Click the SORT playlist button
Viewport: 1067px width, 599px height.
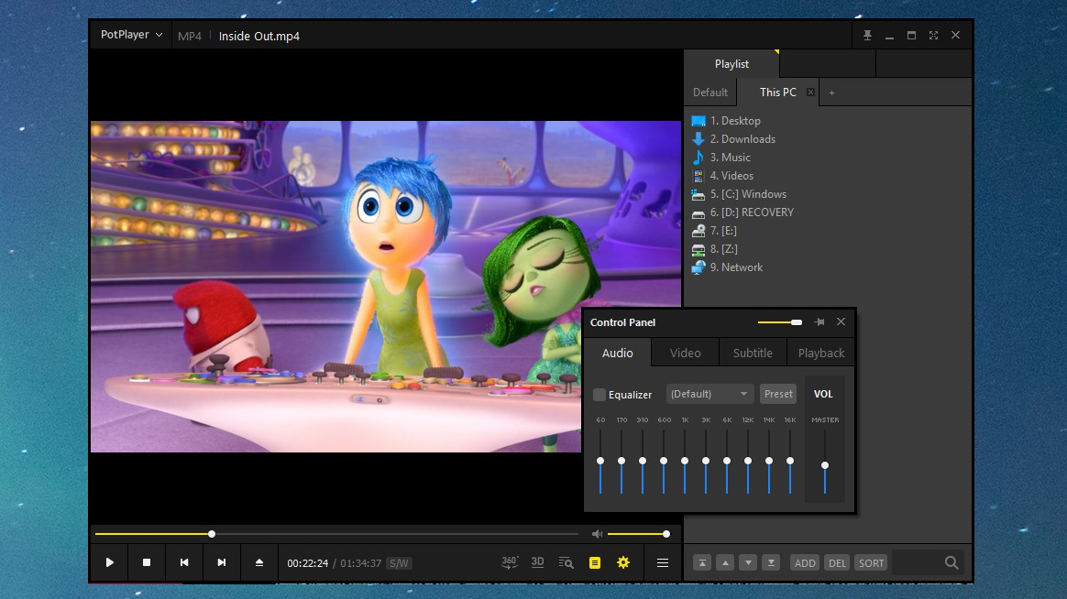pyautogui.click(x=871, y=563)
